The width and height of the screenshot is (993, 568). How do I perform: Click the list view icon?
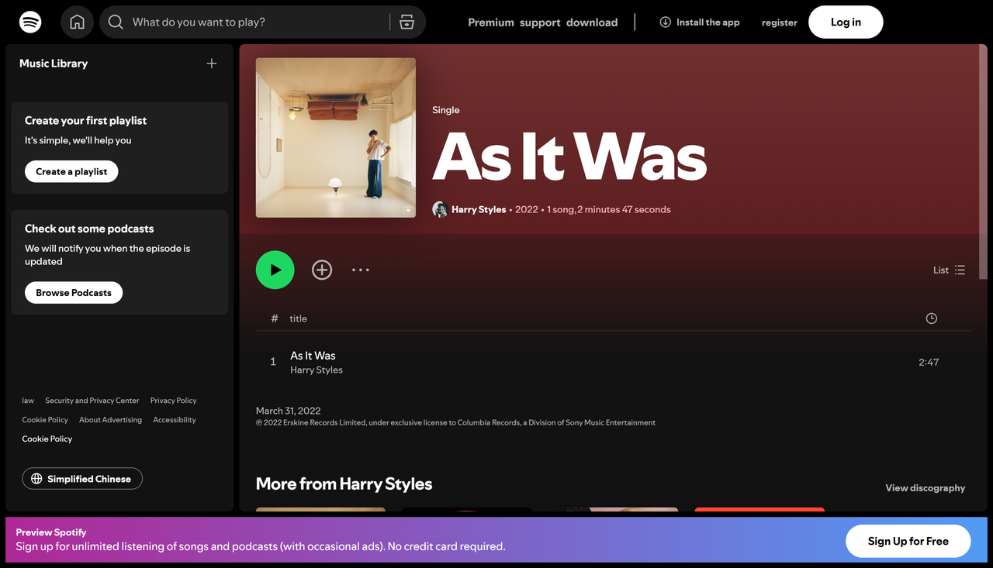960,270
